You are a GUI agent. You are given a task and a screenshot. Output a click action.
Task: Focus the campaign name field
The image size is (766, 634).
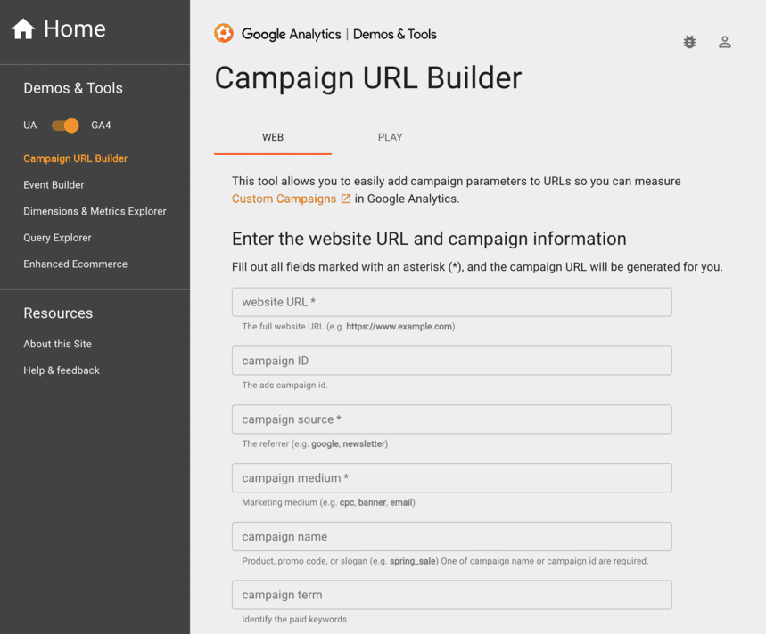[x=452, y=536]
